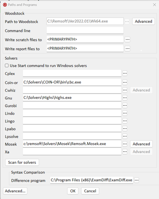
Task: Browse for the Difference program
Action: [x=136, y=180]
